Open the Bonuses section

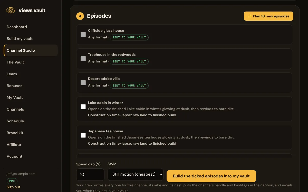click(x=31, y=86)
